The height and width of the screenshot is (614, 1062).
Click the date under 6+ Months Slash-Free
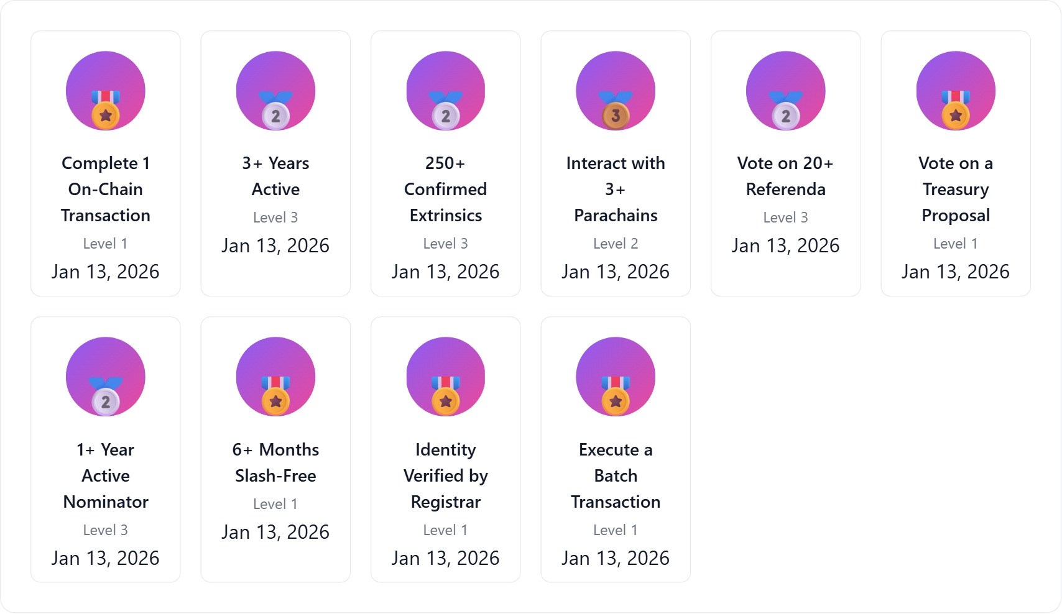pyautogui.click(x=275, y=532)
